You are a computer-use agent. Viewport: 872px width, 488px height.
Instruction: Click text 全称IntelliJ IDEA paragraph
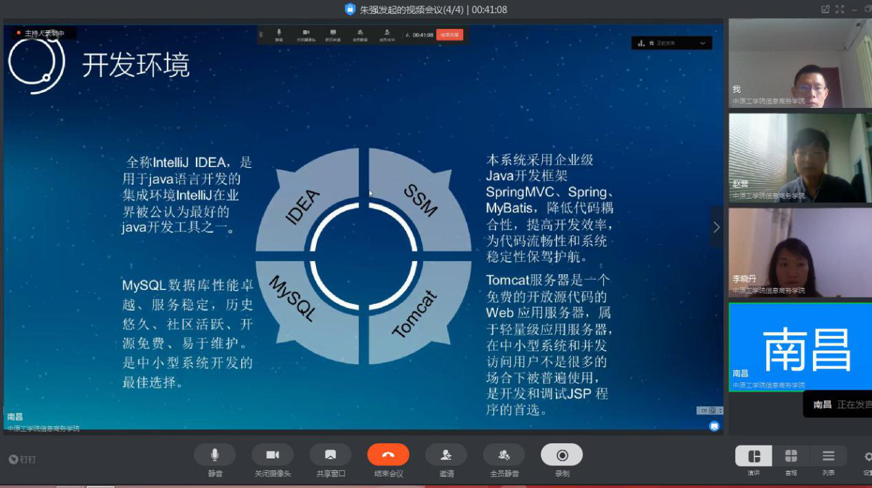187,195
